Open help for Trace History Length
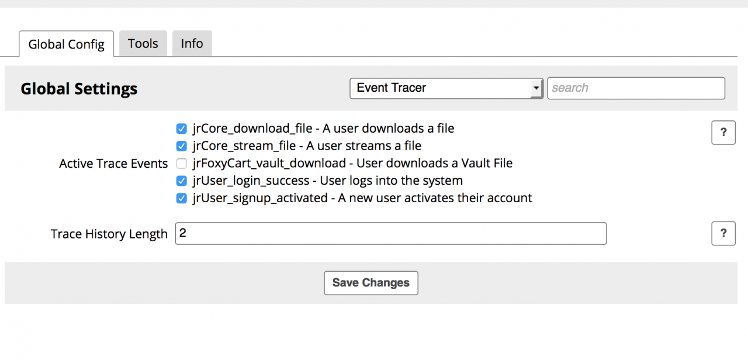Viewport: 748px width, 360px height. (x=723, y=234)
